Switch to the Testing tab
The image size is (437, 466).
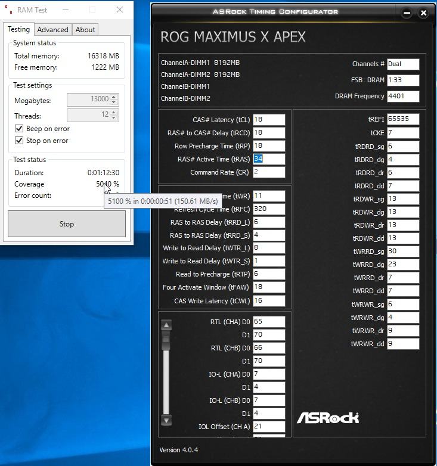pyautogui.click(x=18, y=29)
